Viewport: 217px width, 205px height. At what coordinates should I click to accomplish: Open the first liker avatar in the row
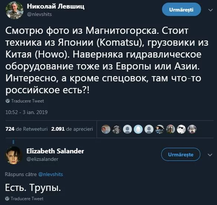click(x=106, y=129)
